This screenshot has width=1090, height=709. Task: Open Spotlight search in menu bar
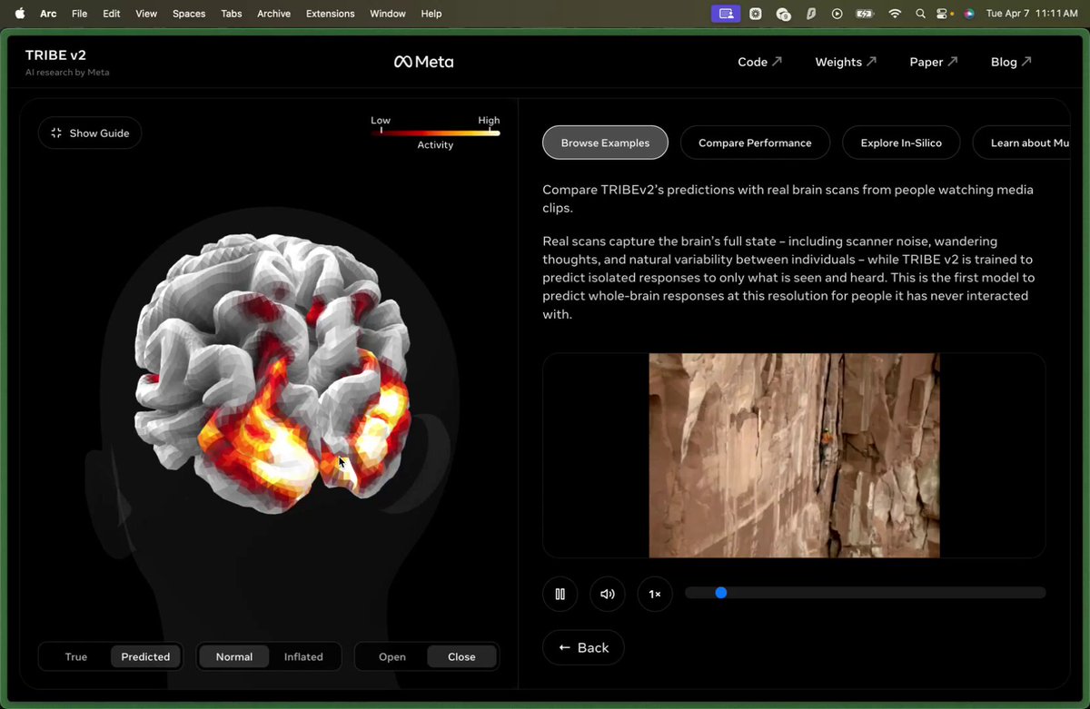[920, 14]
